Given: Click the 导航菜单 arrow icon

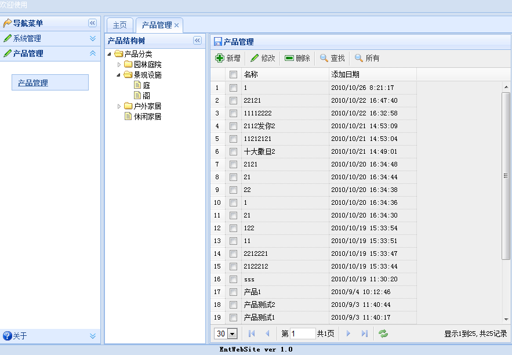Looking at the screenshot, I should pyautogui.click(x=7, y=23).
